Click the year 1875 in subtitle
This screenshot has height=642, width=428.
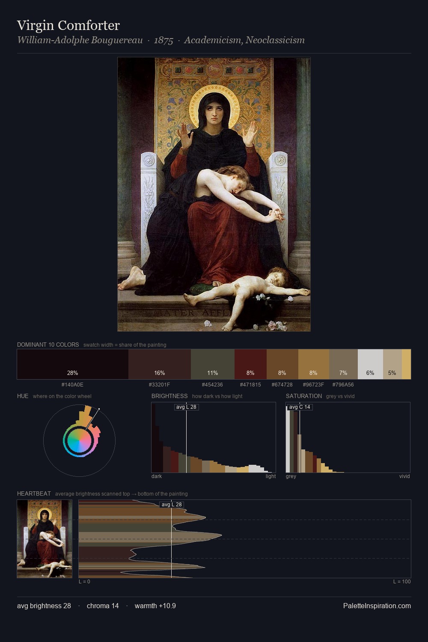coord(163,40)
